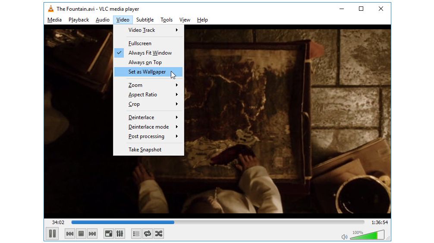Toggle shuffle random icon
The width and height of the screenshot is (434, 243).
159,234
